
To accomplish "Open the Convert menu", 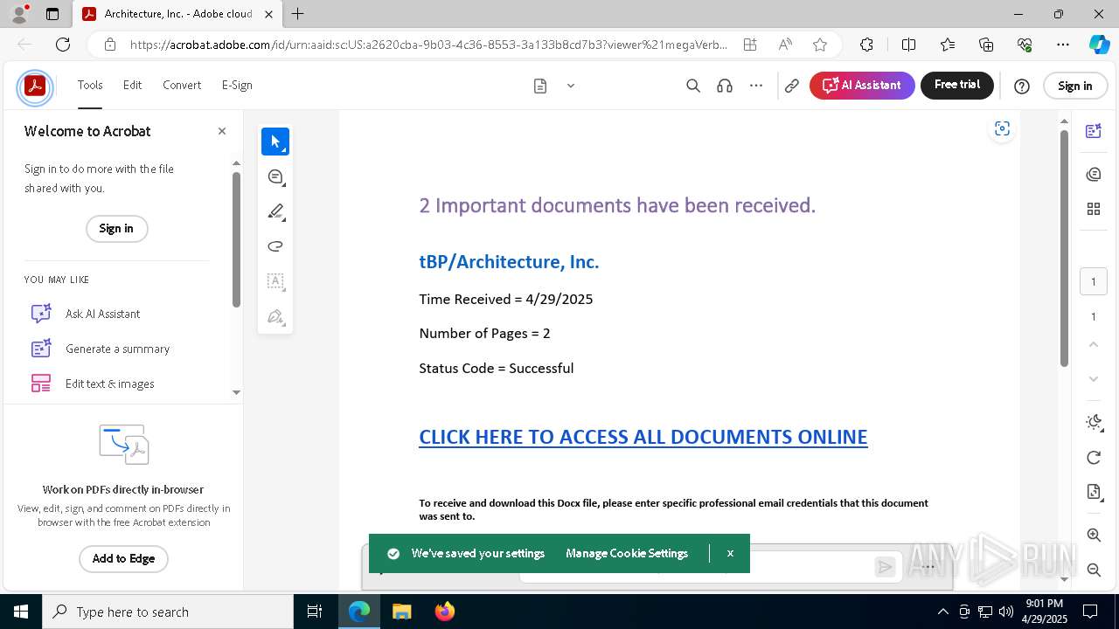I will 182,86.
